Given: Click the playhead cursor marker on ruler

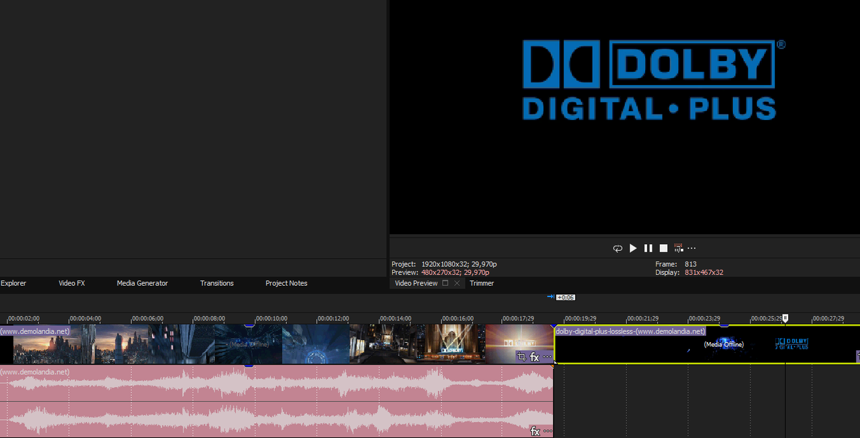Looking at the screenshot, I should (x=785, y=319).
